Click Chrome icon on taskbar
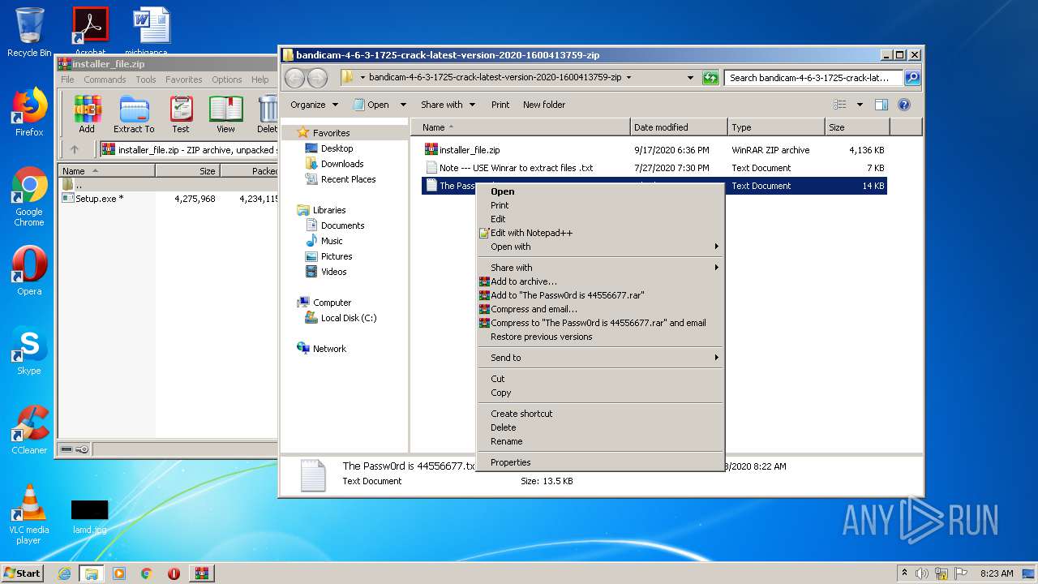The height and width of the screenshot is (584, 1038). (147, 573)
